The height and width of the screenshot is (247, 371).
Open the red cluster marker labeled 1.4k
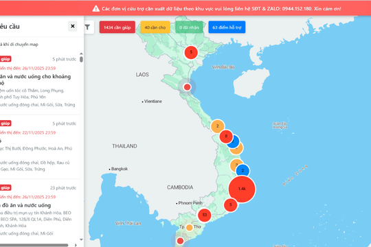pos(242,189)
